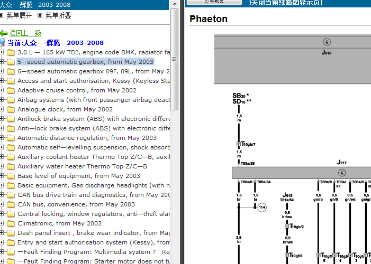Click folder icon for Antilock brake system (ABS)

click(x=11, y=119)
